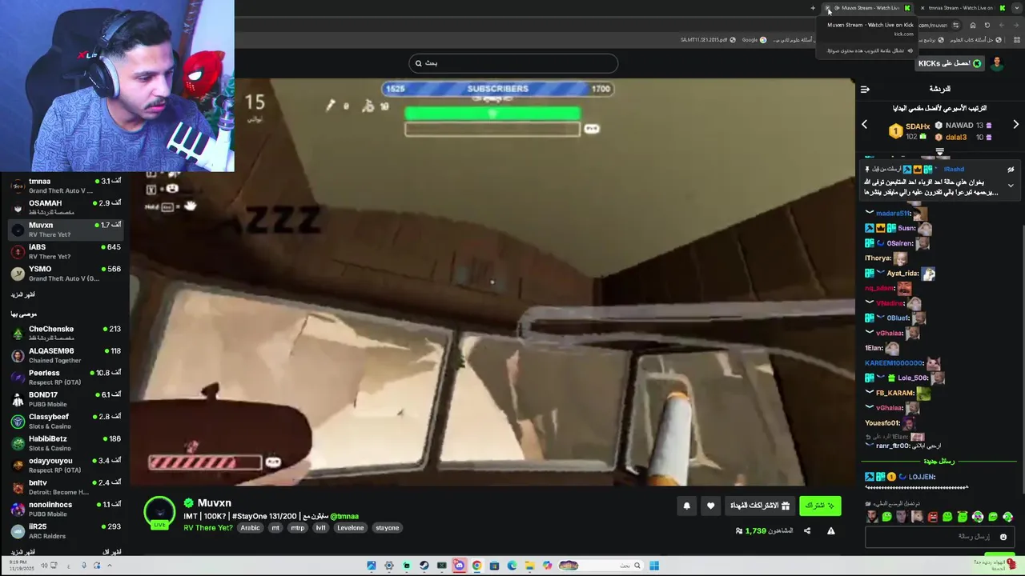Open Muvxn streamer avatar with LIVE badge

tap(159, 513)
